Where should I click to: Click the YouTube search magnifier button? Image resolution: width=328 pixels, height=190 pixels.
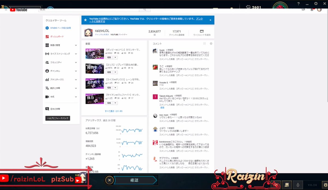[x=145, y=10]
